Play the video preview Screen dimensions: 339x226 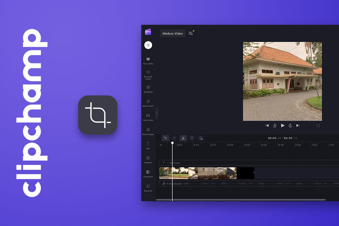point(283,125)
